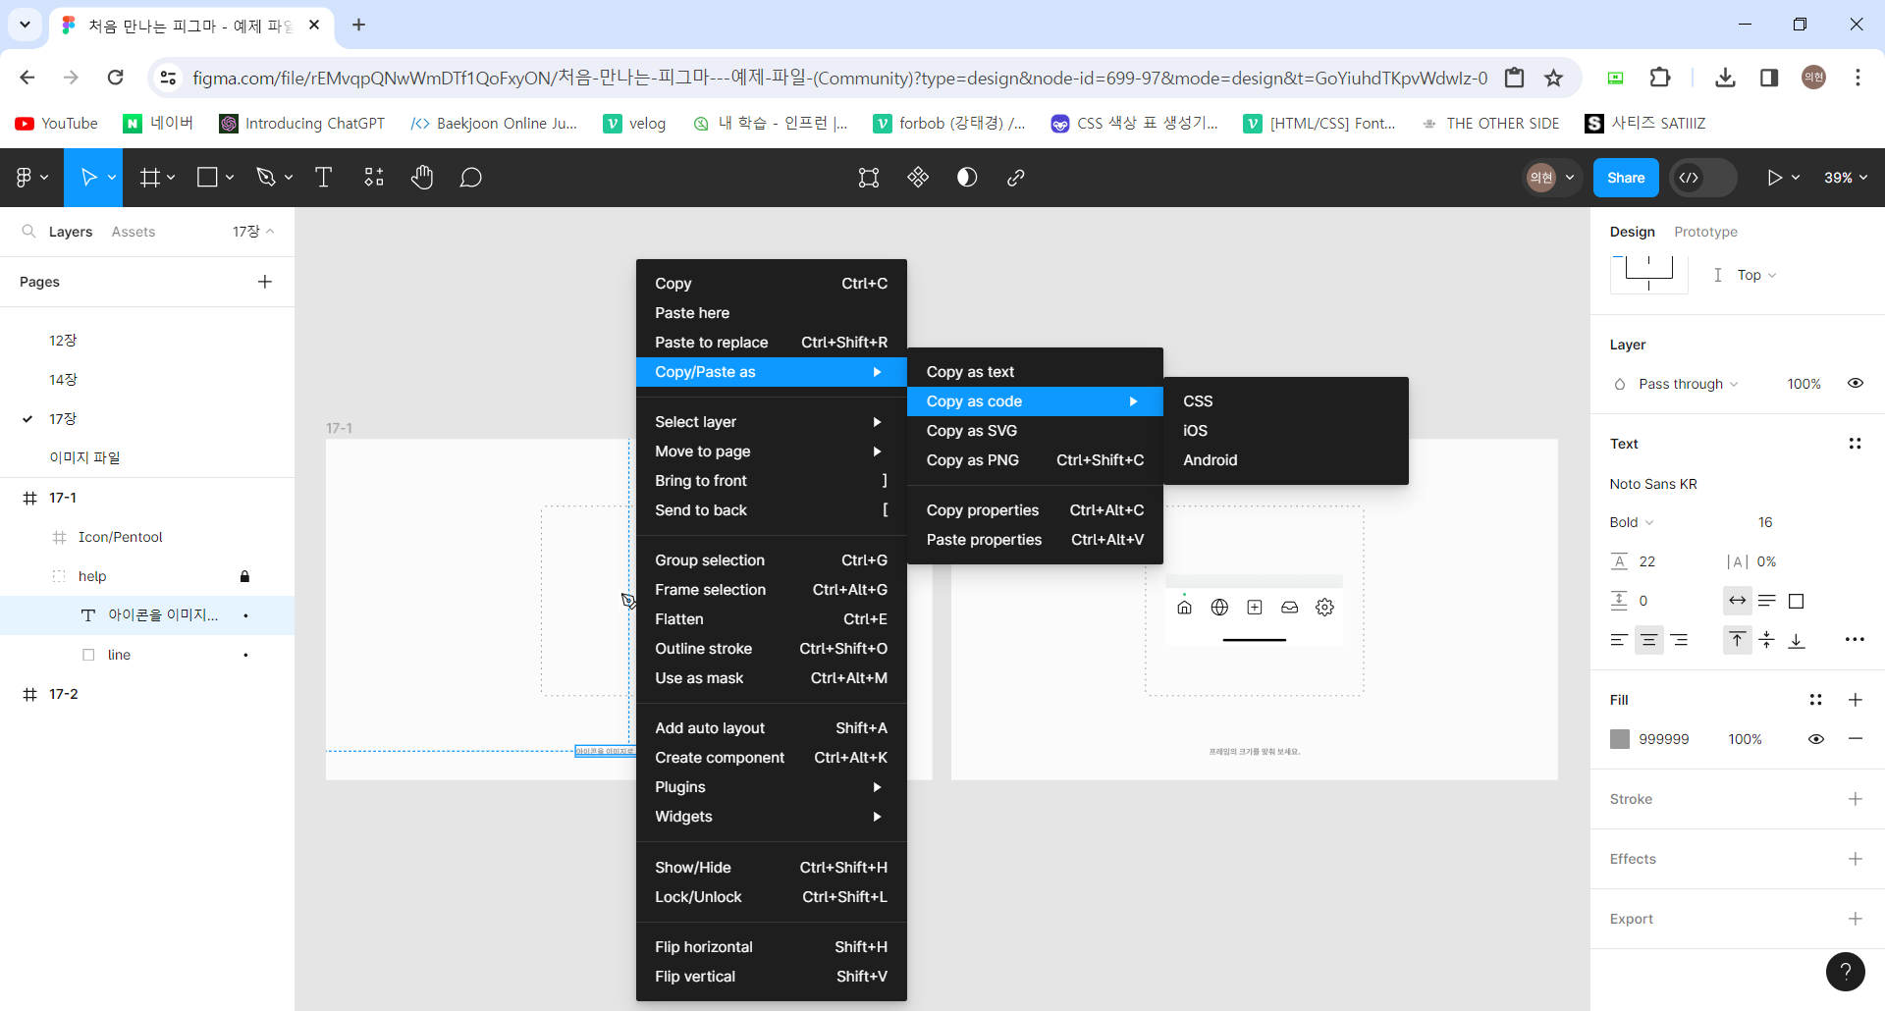
Task: Select the Comment tool
Action: tap(471, 178)
